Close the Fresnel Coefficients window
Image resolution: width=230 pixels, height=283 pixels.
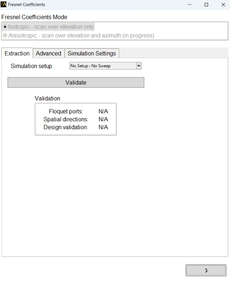tap(223, 5)
